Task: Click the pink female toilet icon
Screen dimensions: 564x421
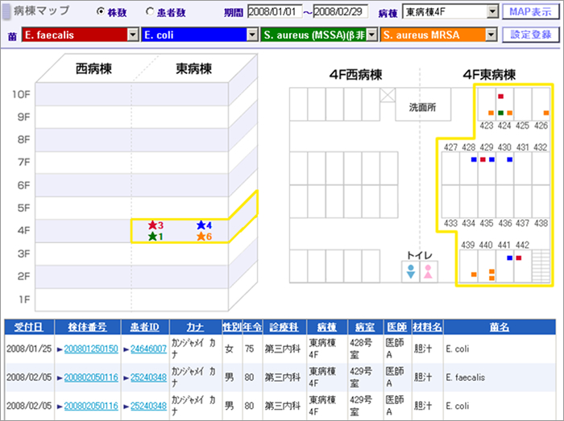Action: point(429,272)
